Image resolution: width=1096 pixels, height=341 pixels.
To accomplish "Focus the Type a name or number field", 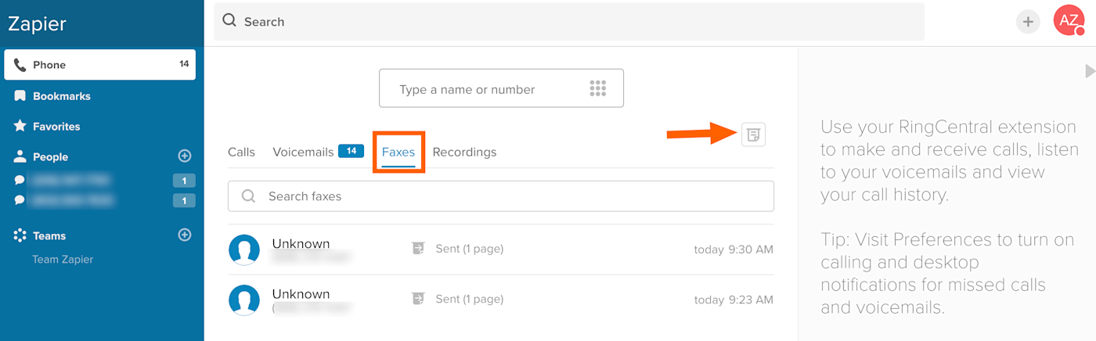I will [501, 88].
